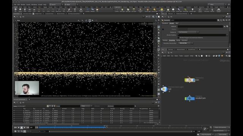This screenshot has height=136, width=243.
Task: Select the Font text shelf tool
Action: click(x=75, y=10)
